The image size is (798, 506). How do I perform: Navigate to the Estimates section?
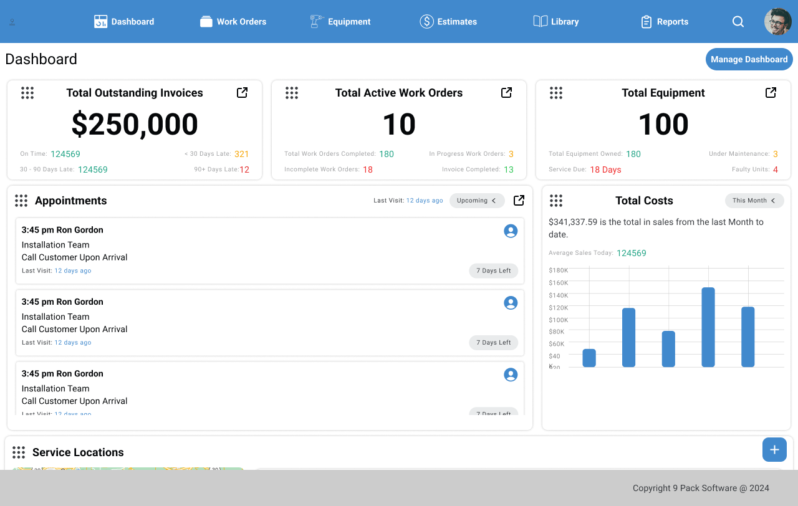pyautogui.click(x=448, y=22)
